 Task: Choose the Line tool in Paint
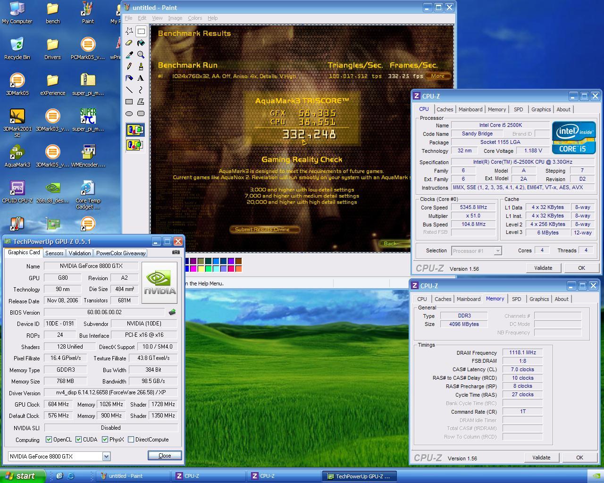pyautogui.click(x=129, y=90)
